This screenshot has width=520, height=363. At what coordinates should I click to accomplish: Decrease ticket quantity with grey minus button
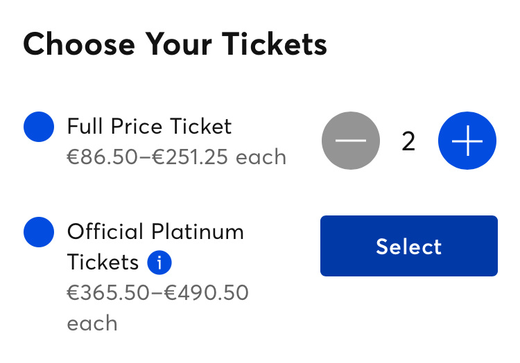[x=351, y=141]
